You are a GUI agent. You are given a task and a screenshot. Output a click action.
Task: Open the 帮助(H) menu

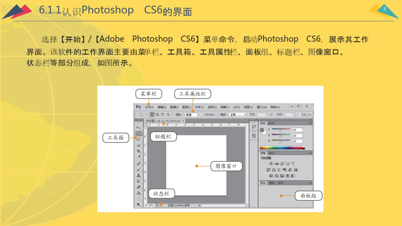[x=275, y=107]
